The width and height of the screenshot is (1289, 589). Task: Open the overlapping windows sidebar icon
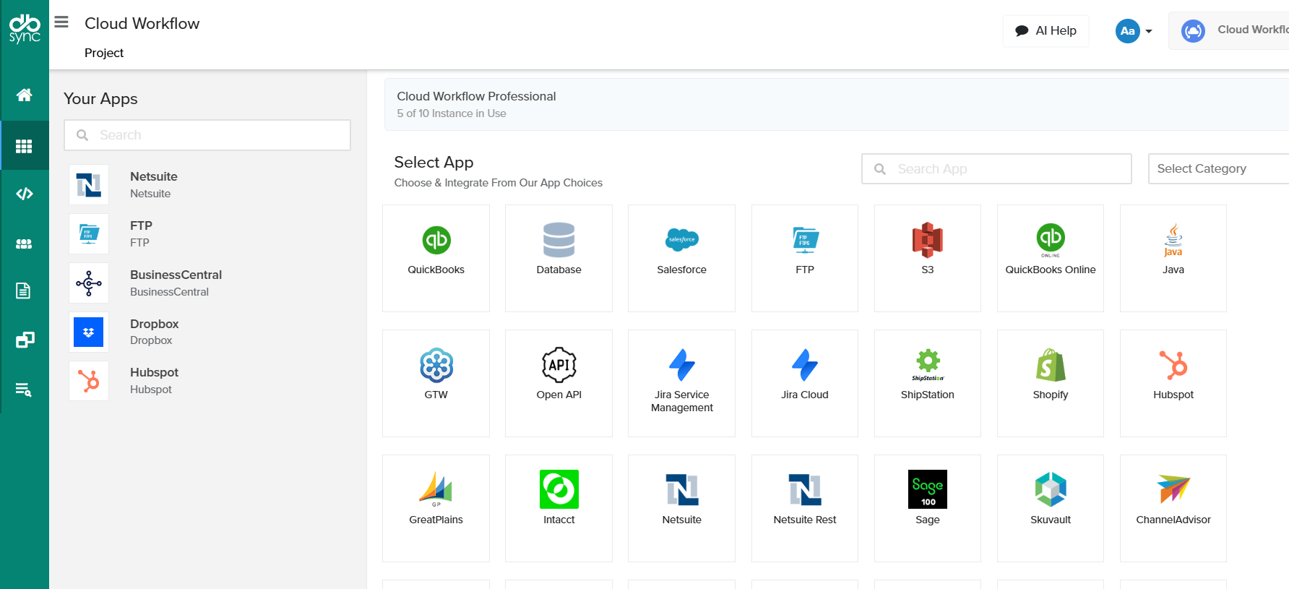(25, 340)
